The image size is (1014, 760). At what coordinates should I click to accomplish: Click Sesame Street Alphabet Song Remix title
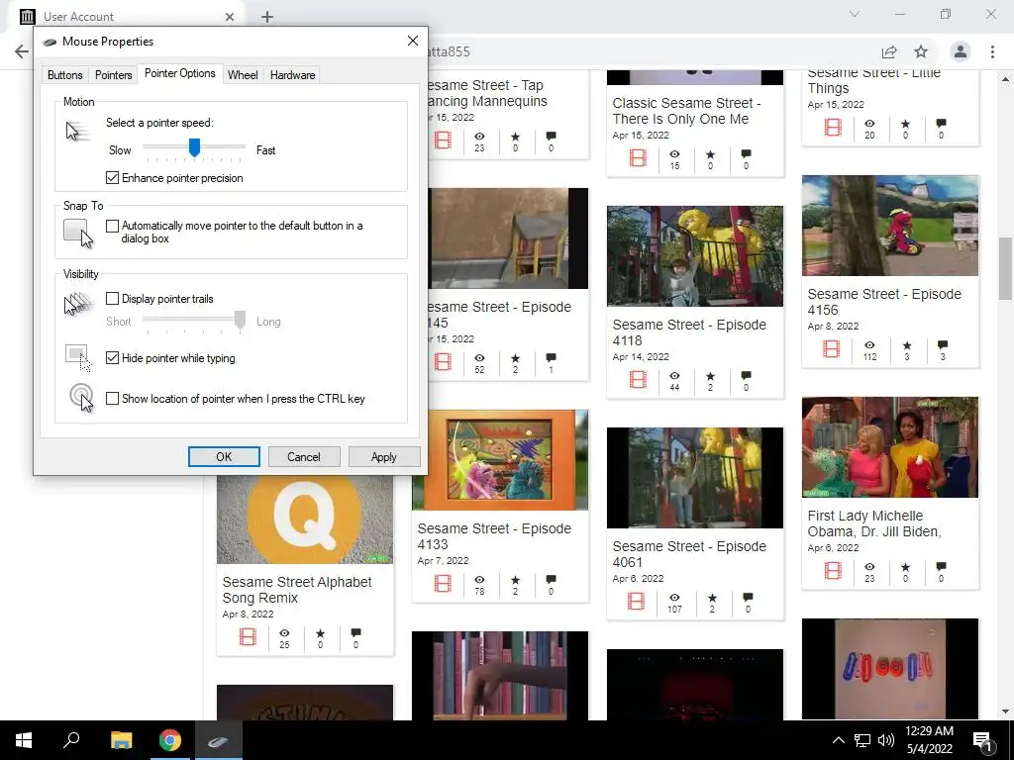tap(297, 590)
